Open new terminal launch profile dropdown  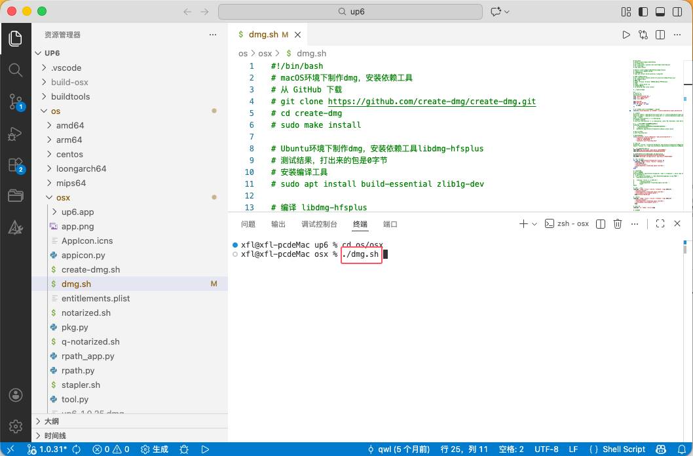(534, 224)
